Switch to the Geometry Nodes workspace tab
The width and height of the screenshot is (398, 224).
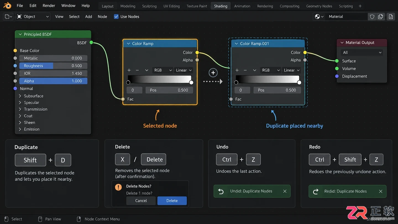pyautogui.click(x=319, y=6)
